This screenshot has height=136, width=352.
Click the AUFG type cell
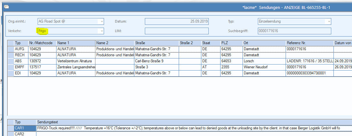pos(21,49)
